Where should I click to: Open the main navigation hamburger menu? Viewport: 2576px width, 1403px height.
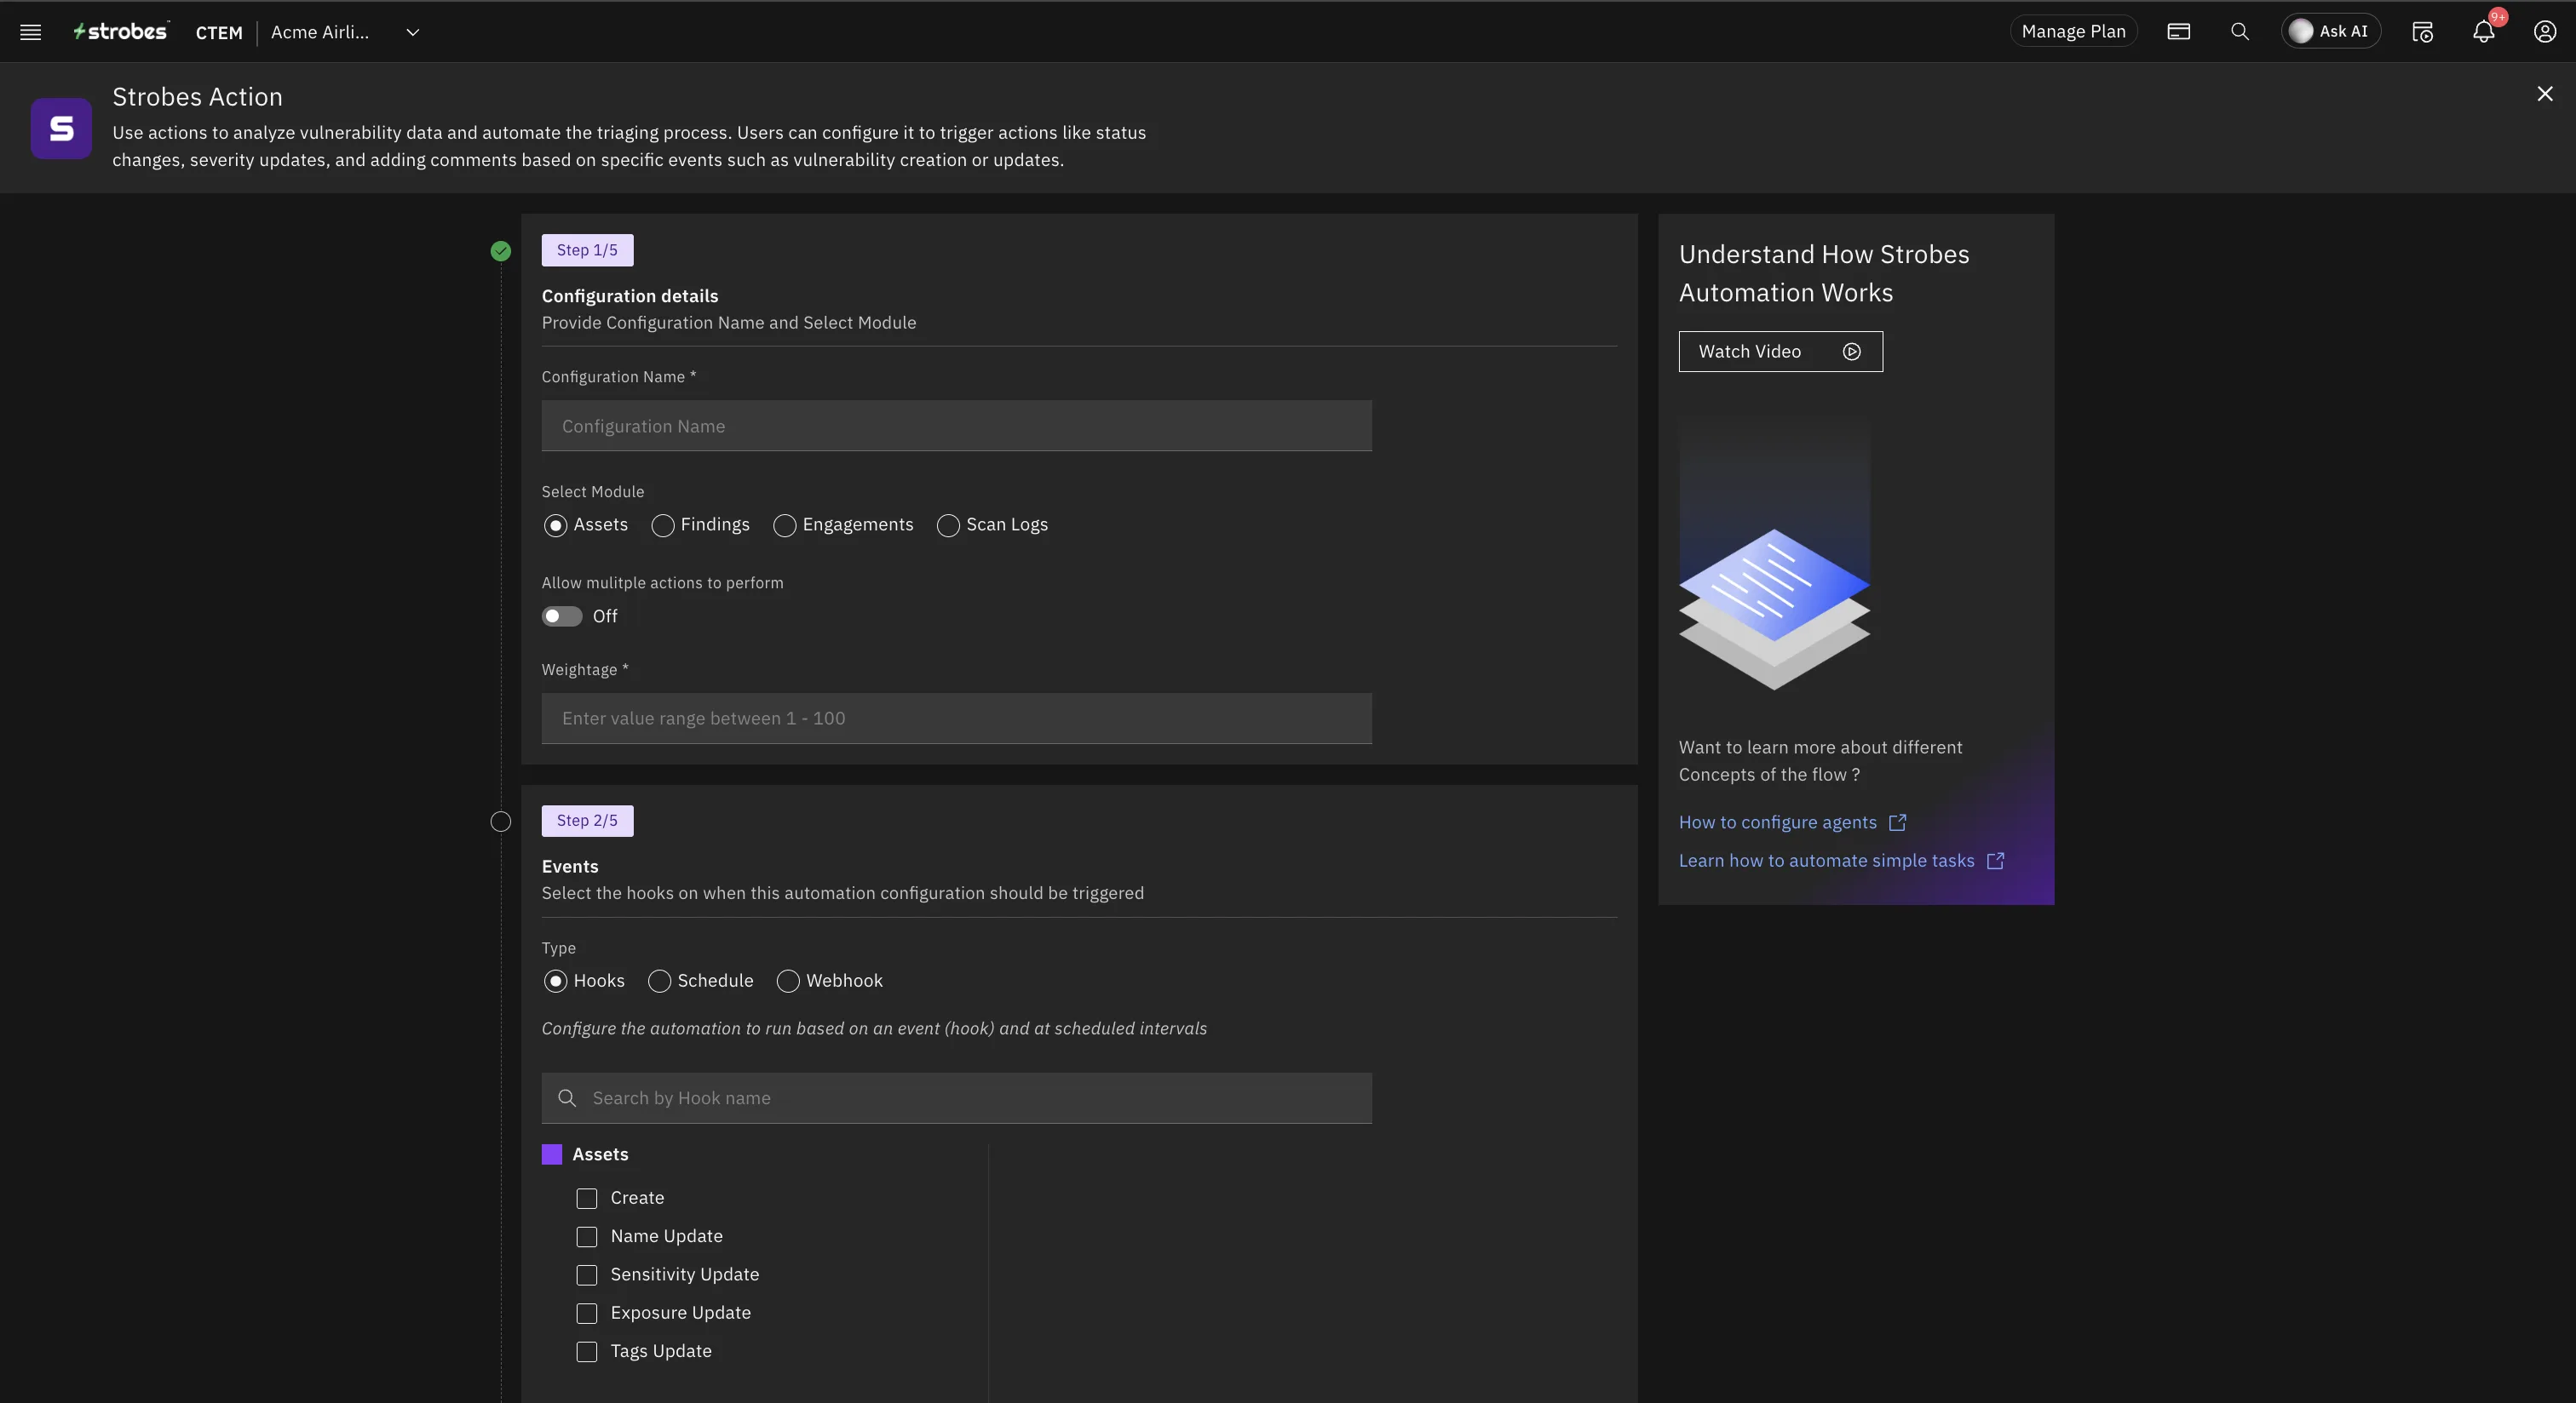[x=30, y=31]
